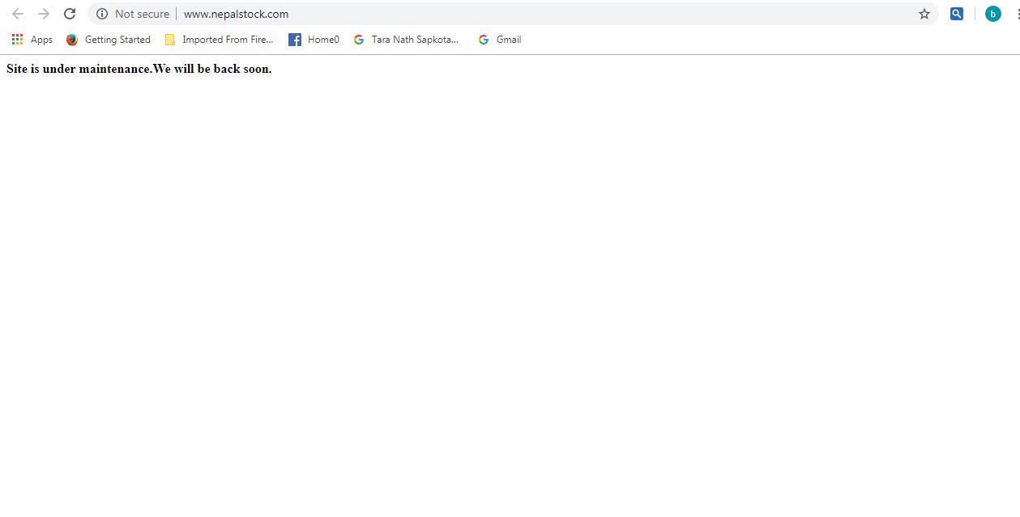Expand 'Imported From Fire...' bookmarks folder
Image resolution: width=1020 pixels, height=517 pixels.
point(228,40)
